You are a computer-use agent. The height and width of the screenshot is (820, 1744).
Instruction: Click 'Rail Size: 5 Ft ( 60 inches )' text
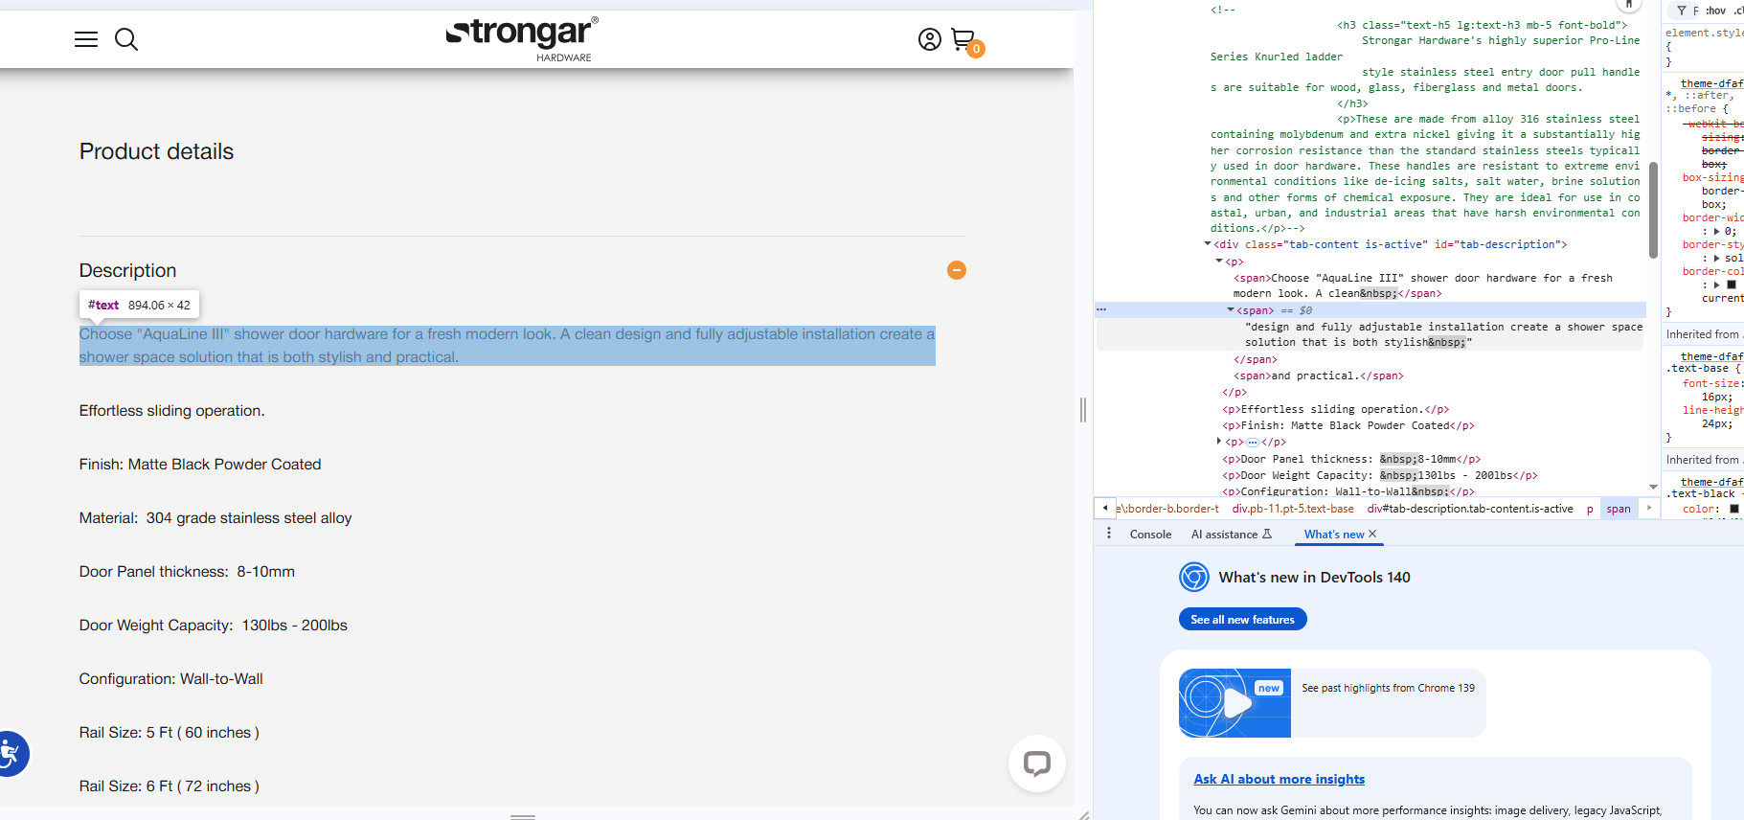coord(170,733)
